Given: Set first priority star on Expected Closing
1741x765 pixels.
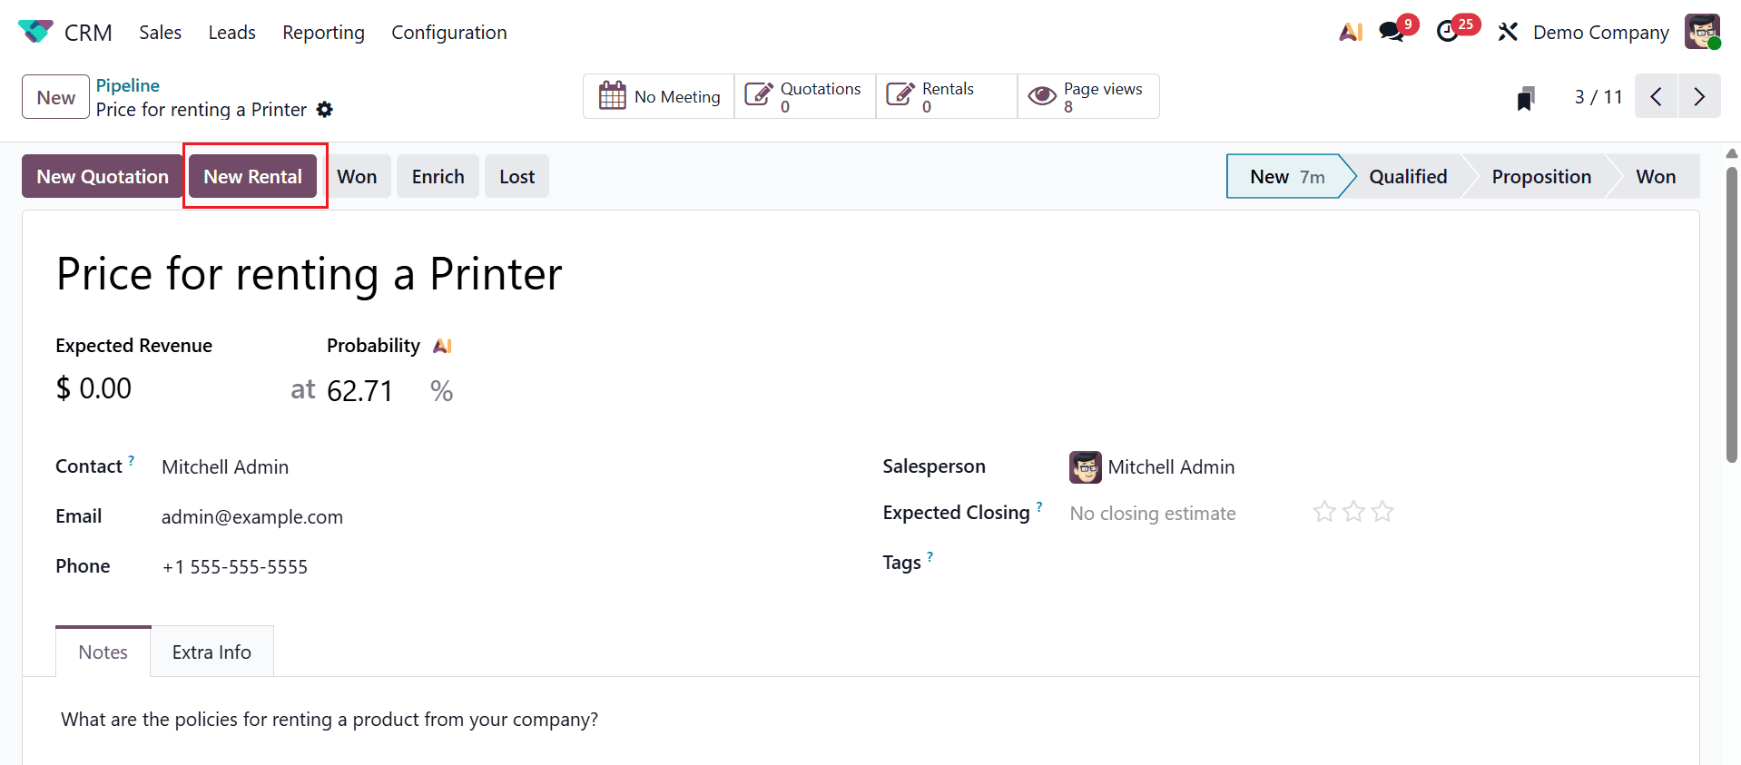Looking at the screenshot, I should (1323, 511).
